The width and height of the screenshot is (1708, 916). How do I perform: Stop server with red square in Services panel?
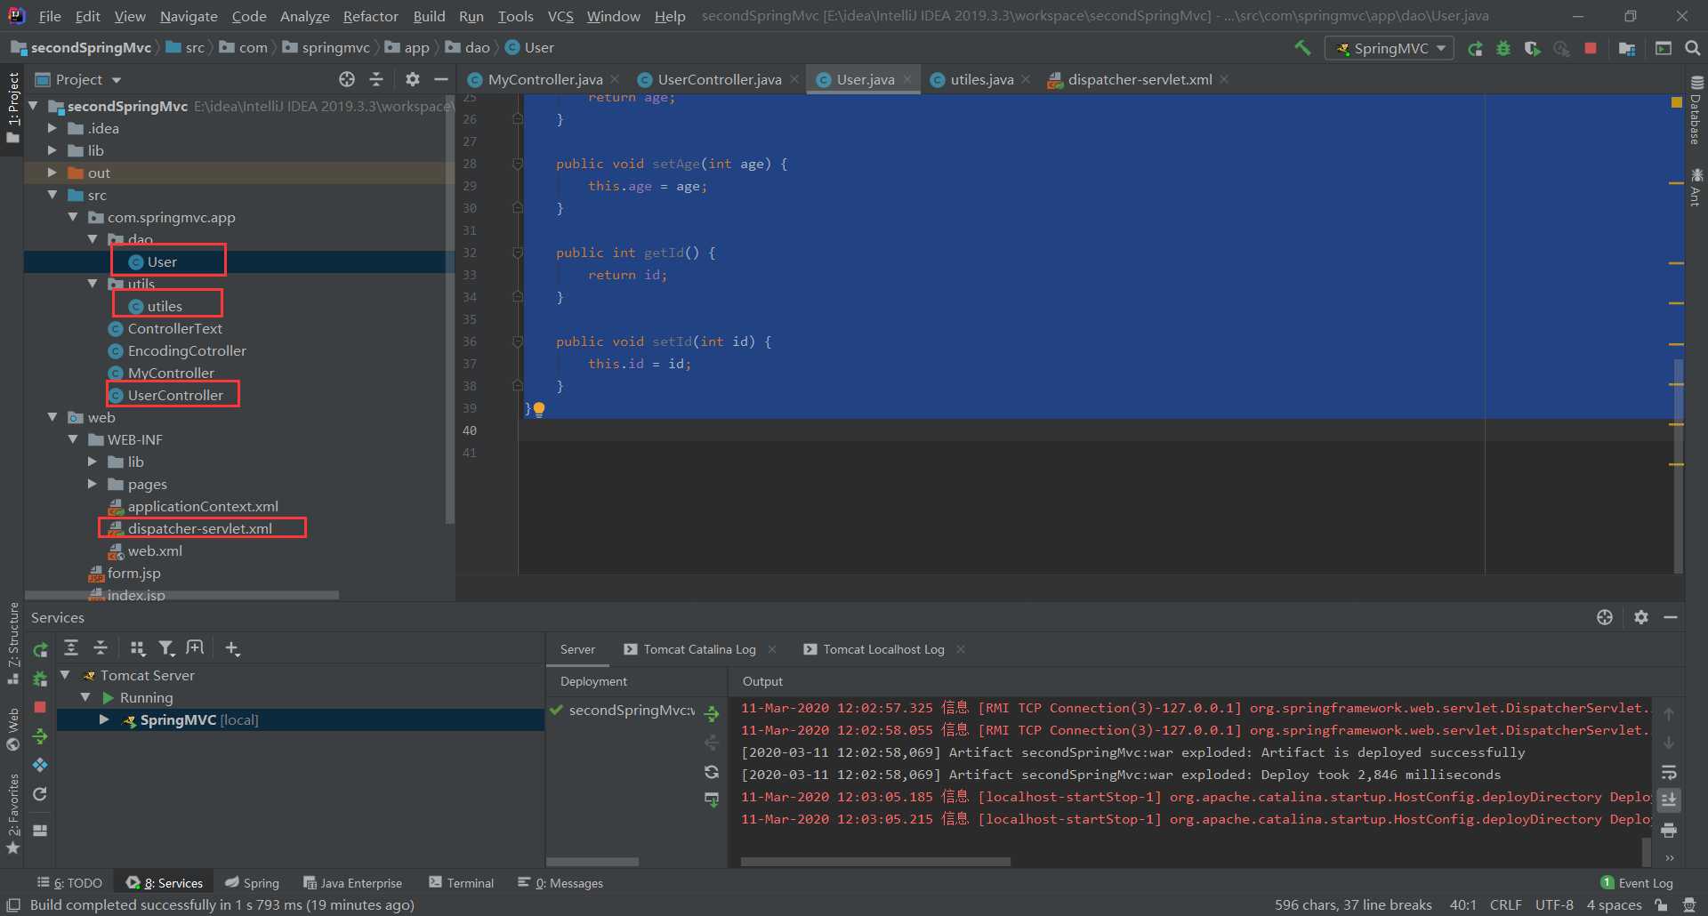[x=40, y=707]
